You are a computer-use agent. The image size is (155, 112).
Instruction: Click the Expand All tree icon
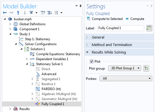(50, 13)
